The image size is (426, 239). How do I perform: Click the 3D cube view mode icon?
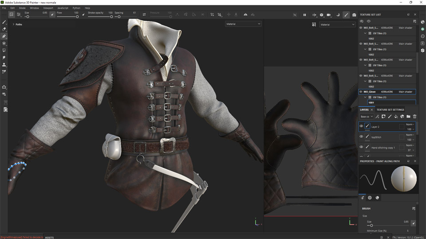click(x=322, y=15)
